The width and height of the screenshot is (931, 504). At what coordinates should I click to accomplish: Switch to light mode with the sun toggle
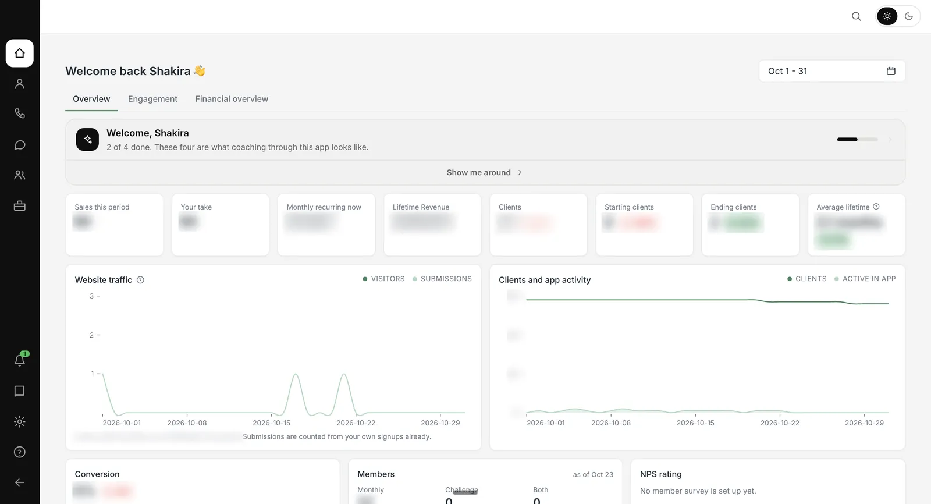(887, 16)
